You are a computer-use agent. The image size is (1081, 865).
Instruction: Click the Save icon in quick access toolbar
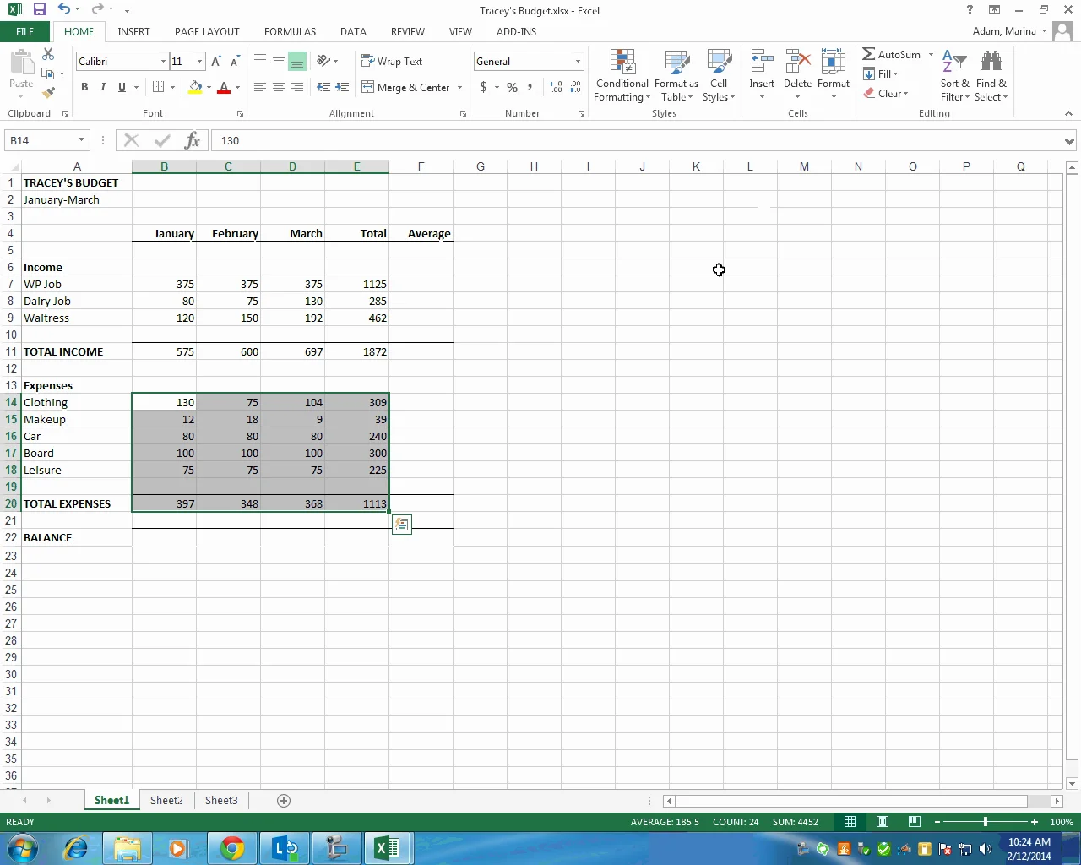(40, 10)
